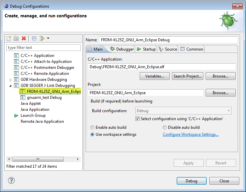Image resolution: width=246 pixels, height=192 pixels.
Task: Delete selected launch configuration with red X
Action: point(24,39)
